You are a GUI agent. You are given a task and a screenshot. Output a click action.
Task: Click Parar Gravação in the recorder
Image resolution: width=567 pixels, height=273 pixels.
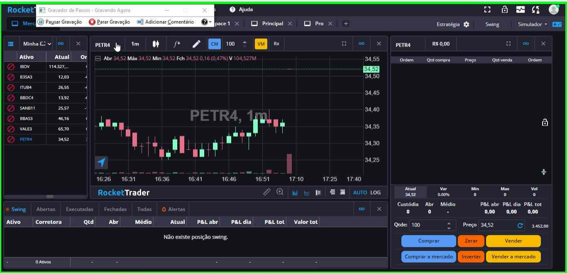click(110, 22)
